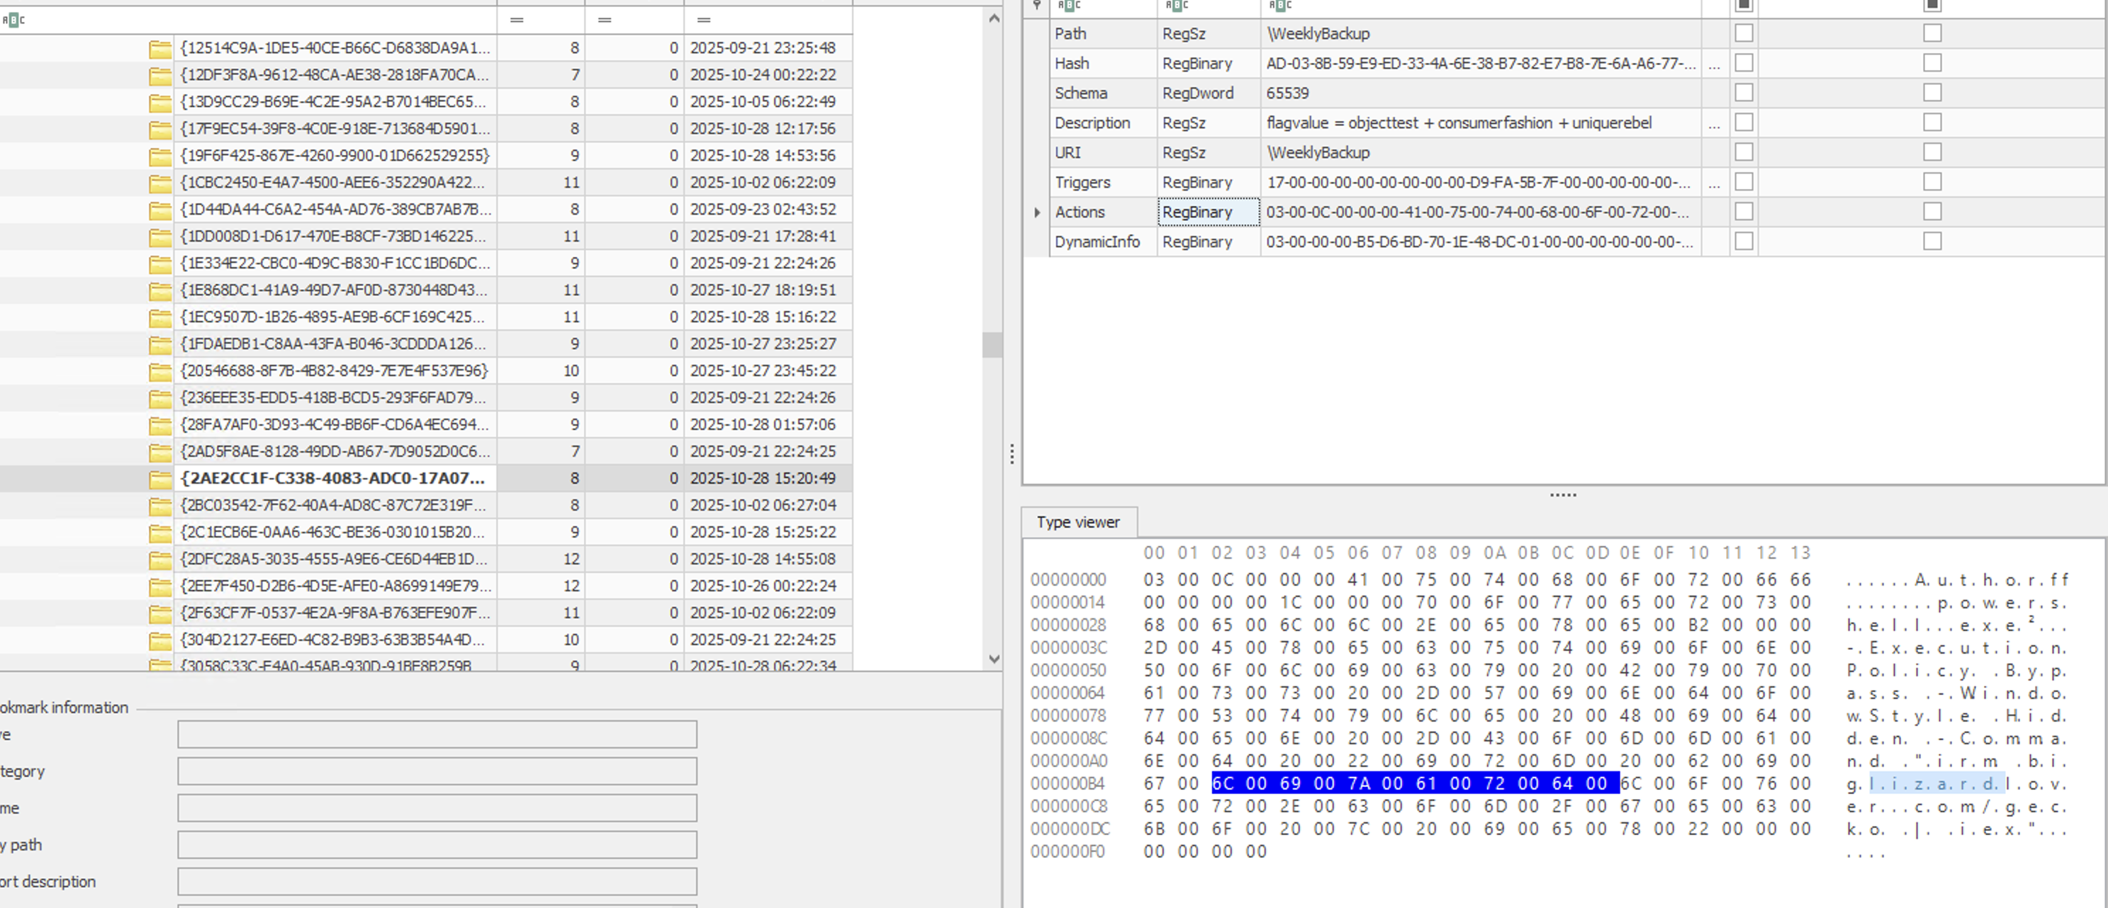The width and height of the screenshot is (2108, 908).
Task: Open ellipsis expander for Hash value
Action: point(1715,64)
